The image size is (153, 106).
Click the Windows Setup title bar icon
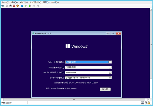(33, 33)
